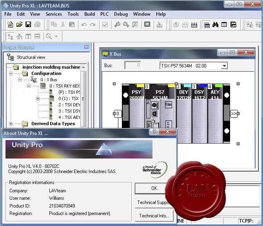This screenshot has height=226, width=263.
Task: Select the 2 : TSX DEY tree item
Action: tap(69, 105)
